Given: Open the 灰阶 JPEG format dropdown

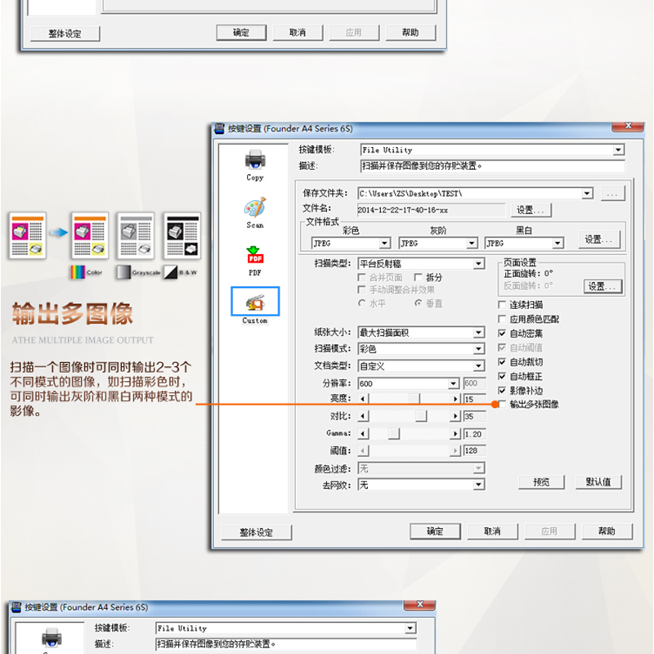Looking at the screenshot, I should [x=471, y=244].
